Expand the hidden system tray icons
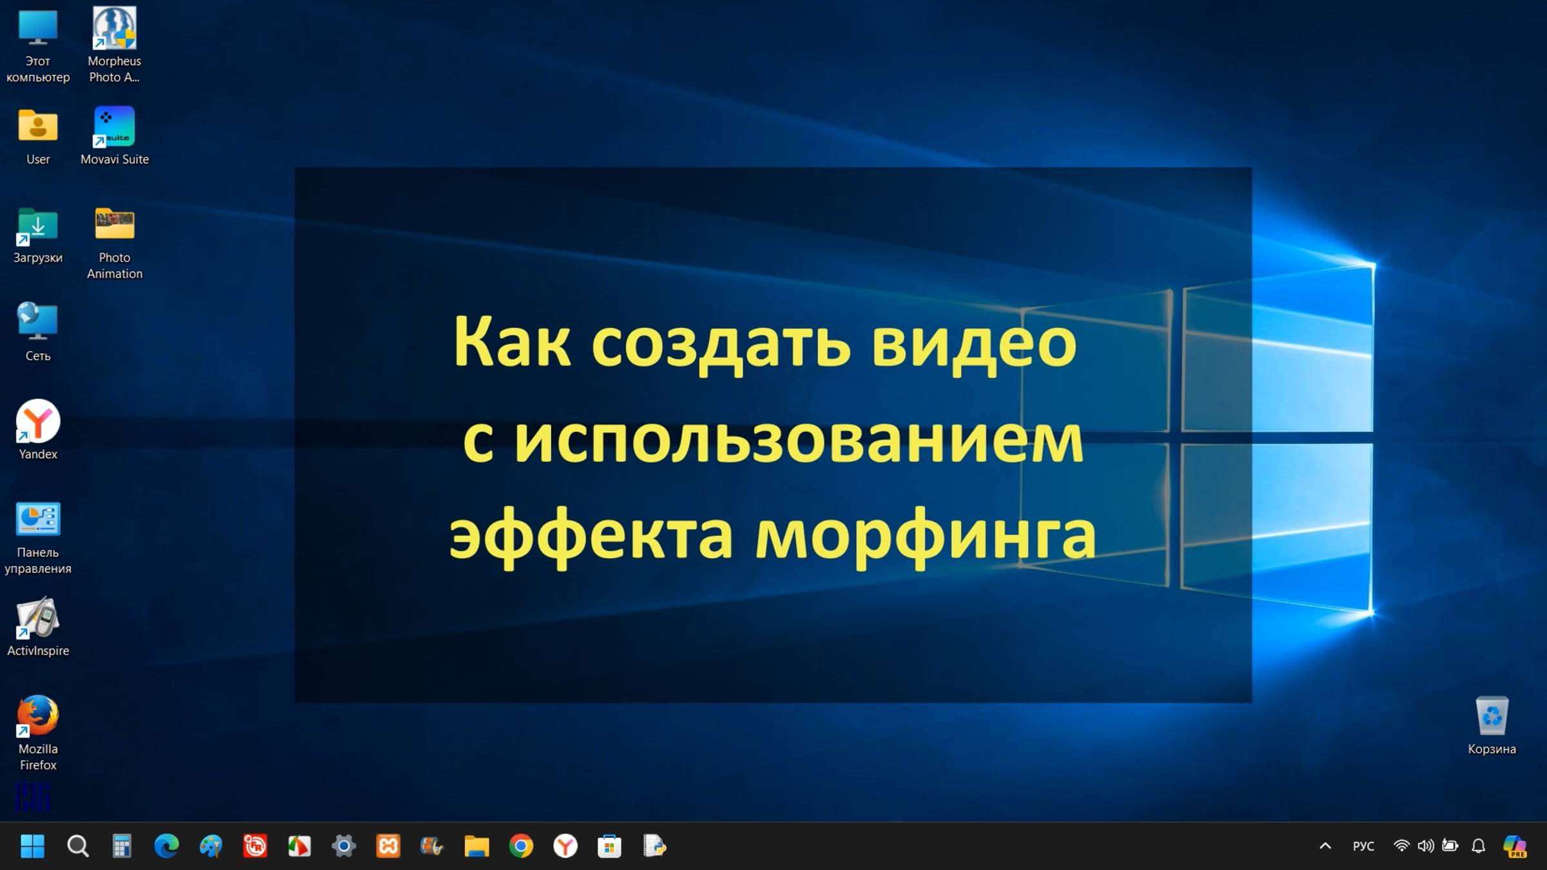This screenshot has height=870, width=1547. tap(1325, 846)
